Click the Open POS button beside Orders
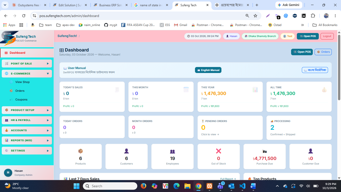The width and height of the screenshot is (341, 192). coord(302,52)
